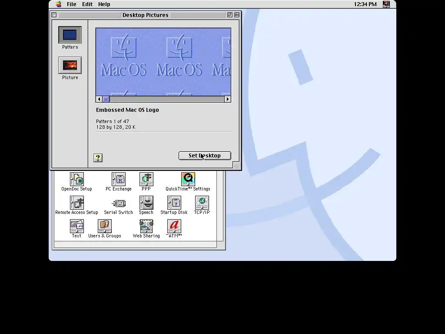Open the ~ATM control panel icon
The height and width of the screenshot is (334, 445).
click(174, 226)
